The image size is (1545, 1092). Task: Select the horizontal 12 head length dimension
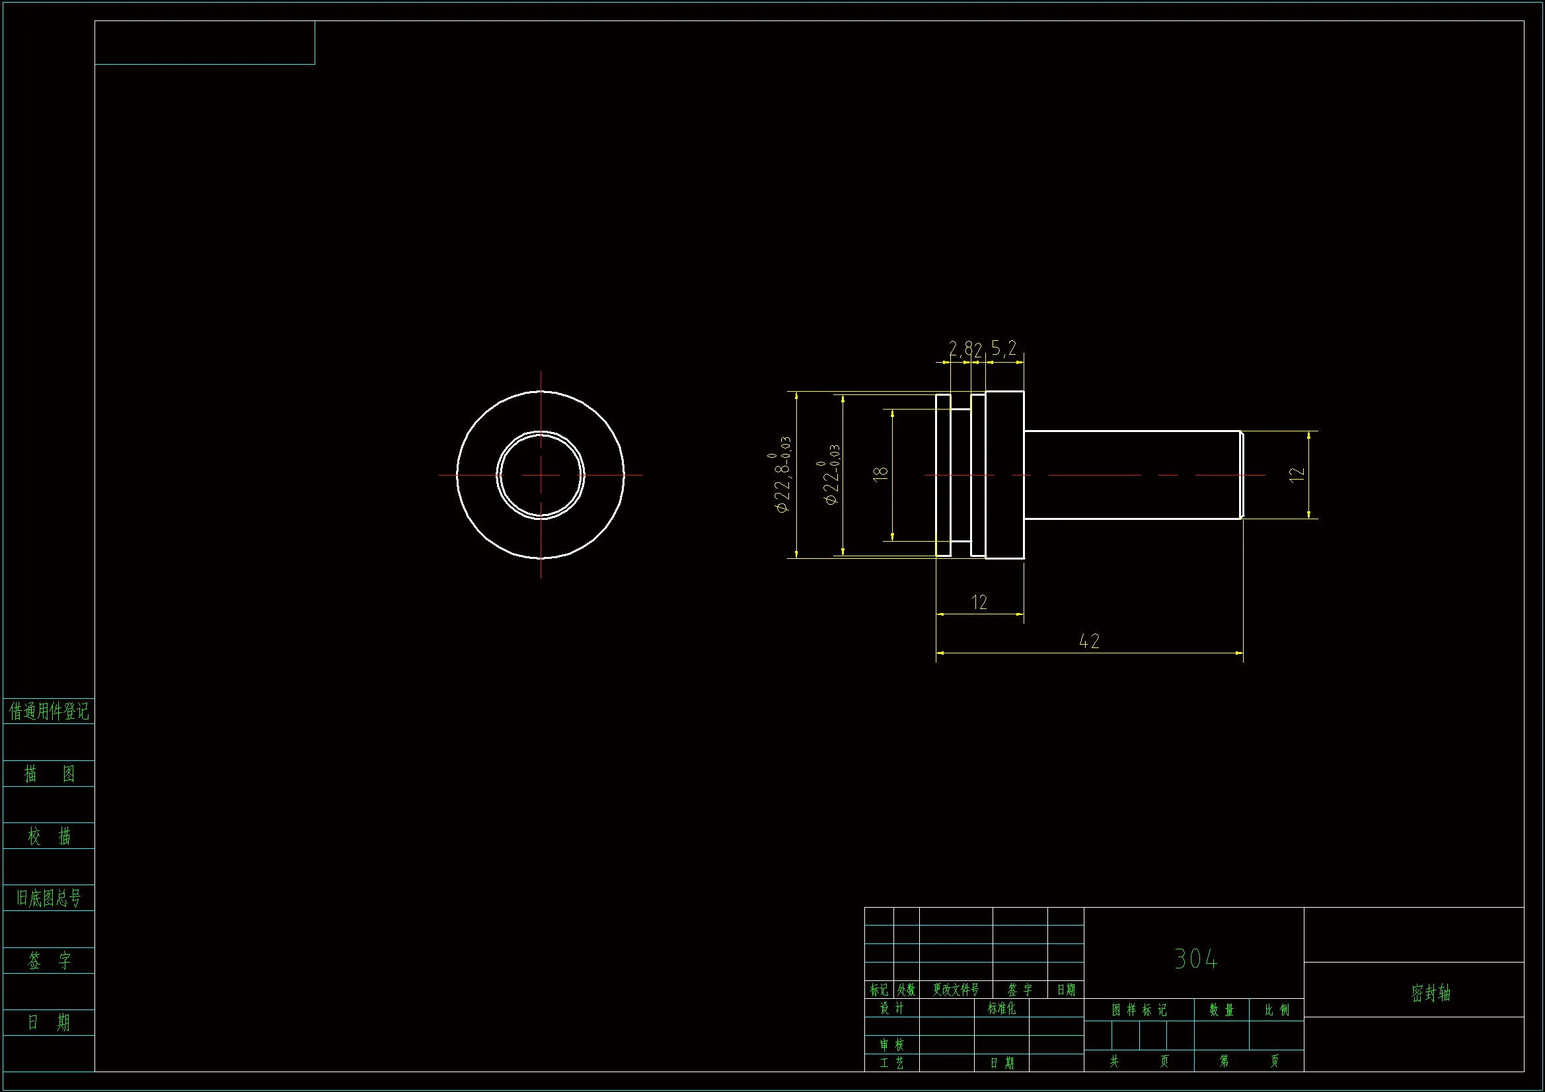tap(979, 602)
